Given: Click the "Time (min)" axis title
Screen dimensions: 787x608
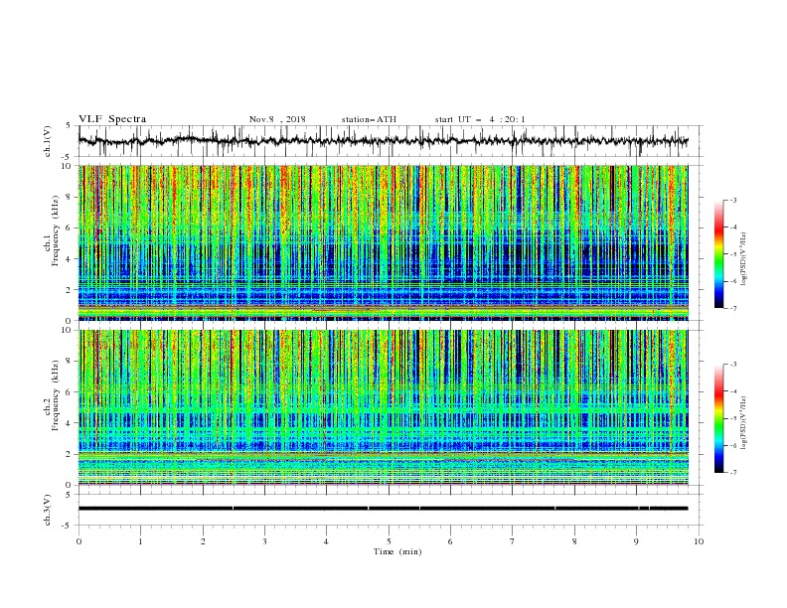Looking at the screenshot, I should coord(397,551).
